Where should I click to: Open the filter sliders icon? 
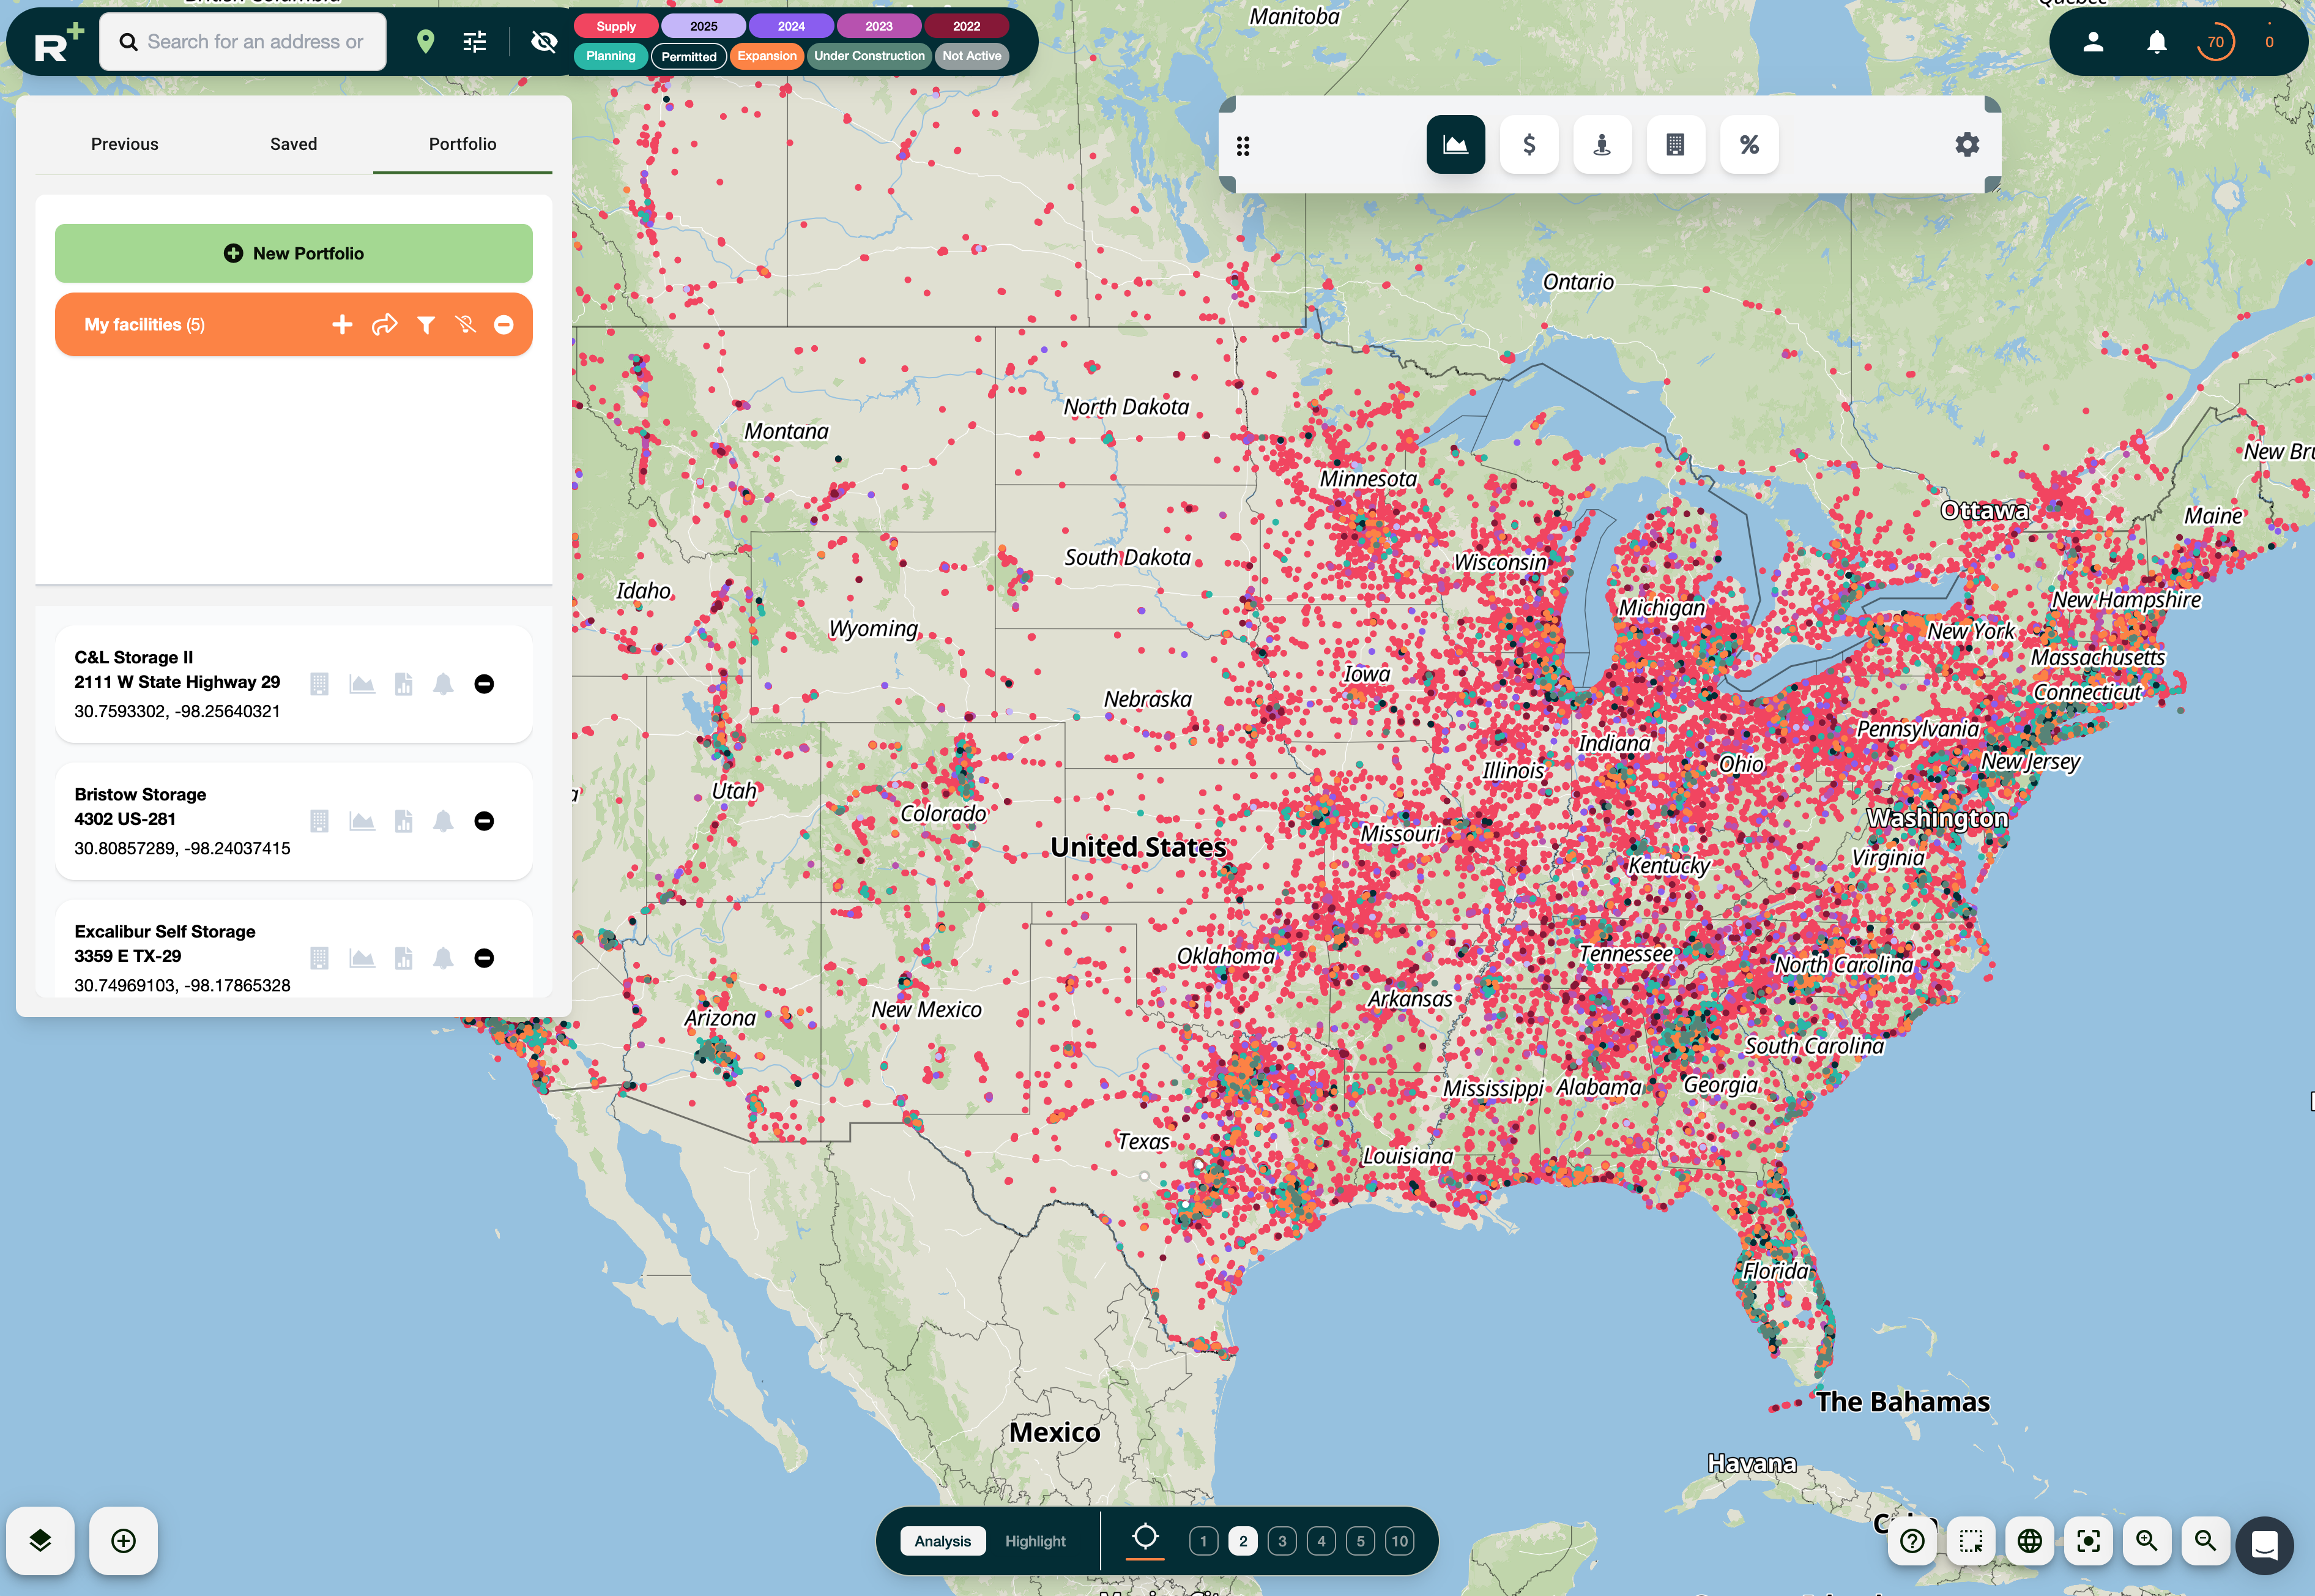pos(475,42)
